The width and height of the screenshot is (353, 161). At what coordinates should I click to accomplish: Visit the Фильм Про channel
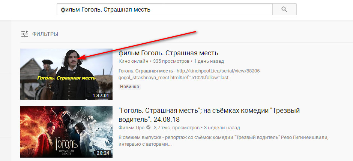pos(131,128)
